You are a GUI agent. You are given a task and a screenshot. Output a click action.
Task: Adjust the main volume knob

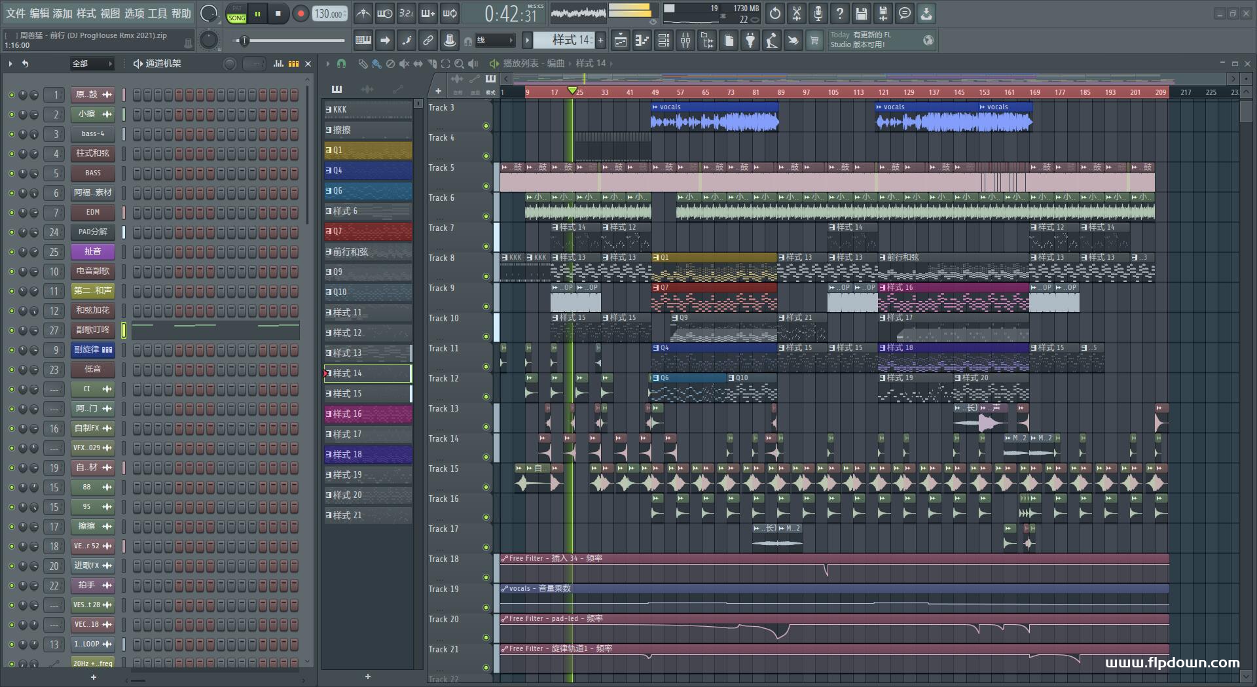click(x=208, y=13)
